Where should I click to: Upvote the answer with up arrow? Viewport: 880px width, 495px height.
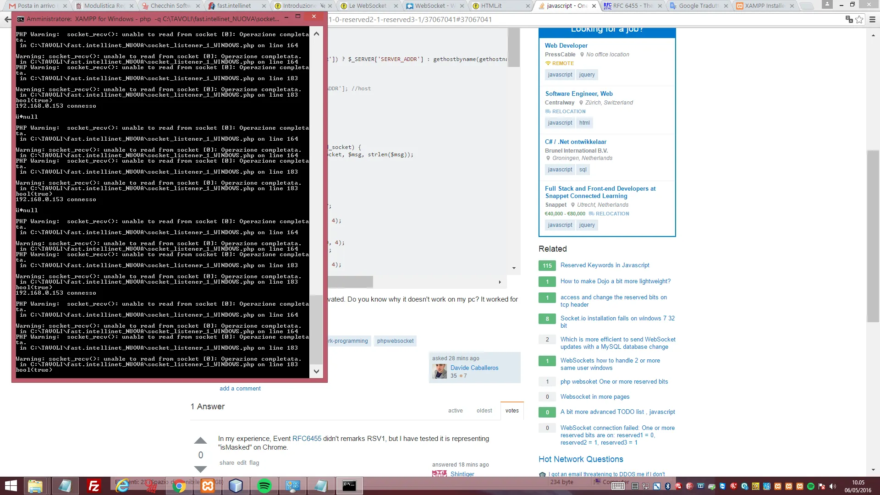click(x=200, y=441)
